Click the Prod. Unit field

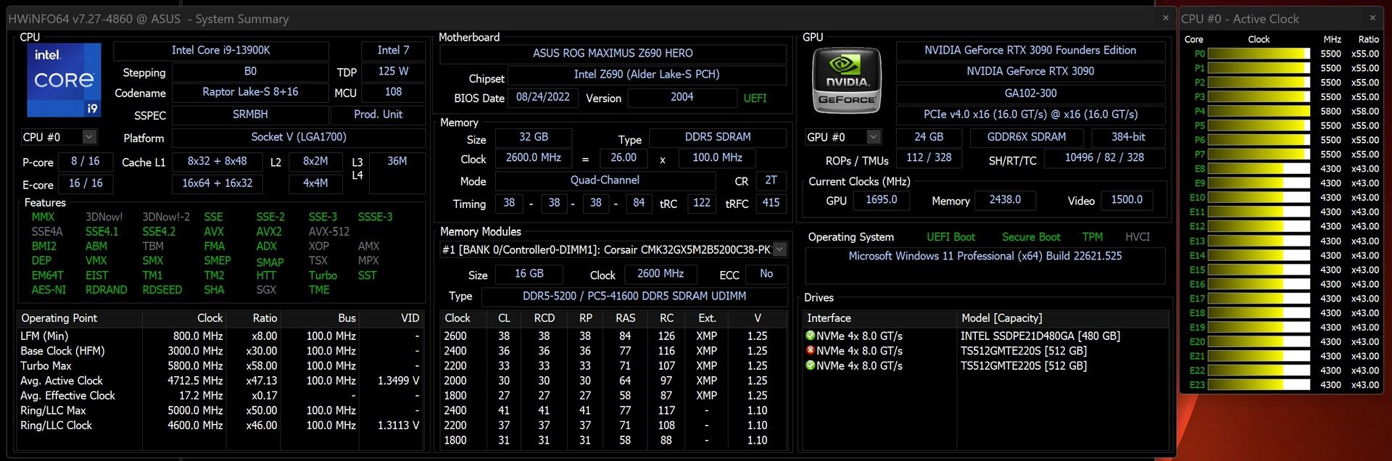point(378,115)
